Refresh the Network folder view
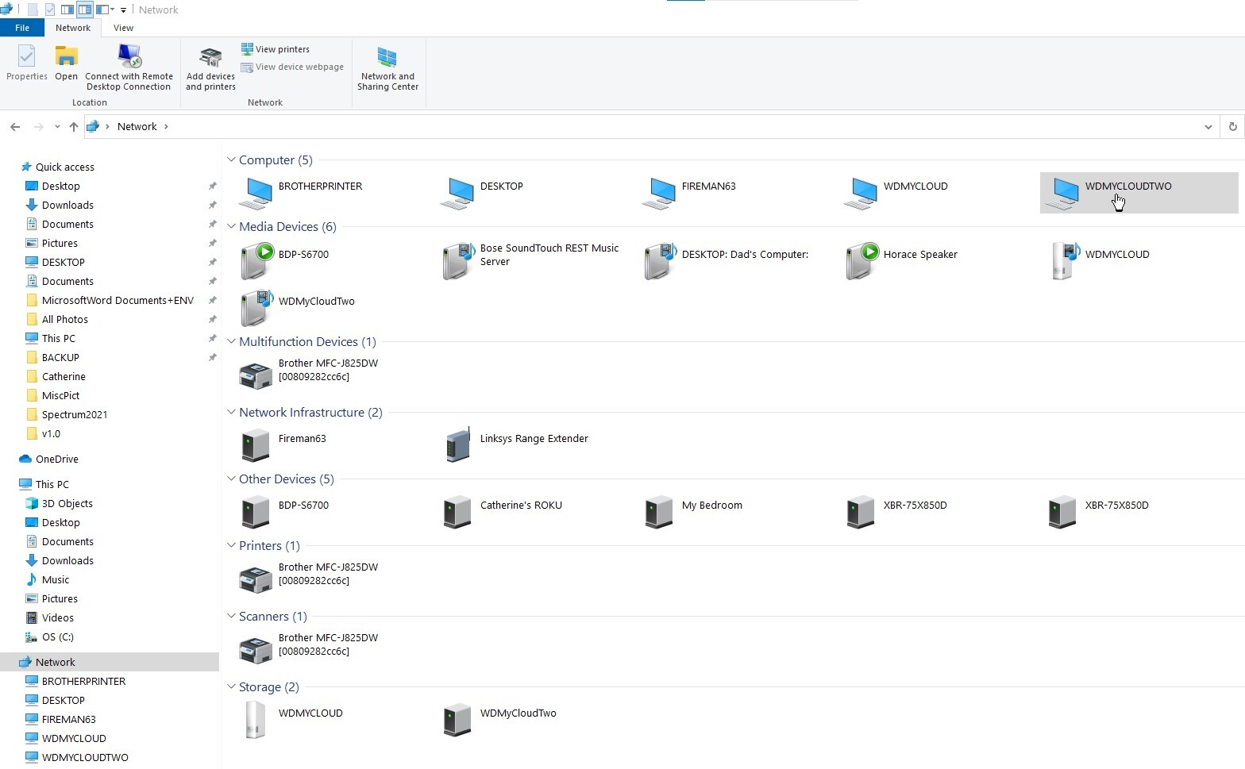 [x=1232, y=127]
